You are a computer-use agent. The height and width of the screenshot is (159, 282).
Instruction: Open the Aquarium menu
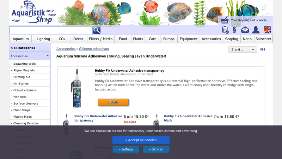point(21,39)
